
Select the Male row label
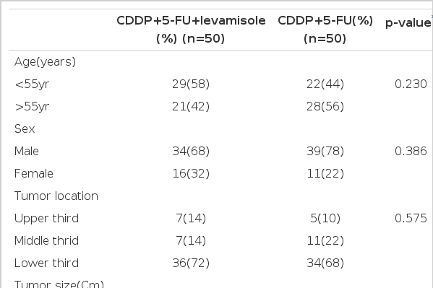[27, 151]
